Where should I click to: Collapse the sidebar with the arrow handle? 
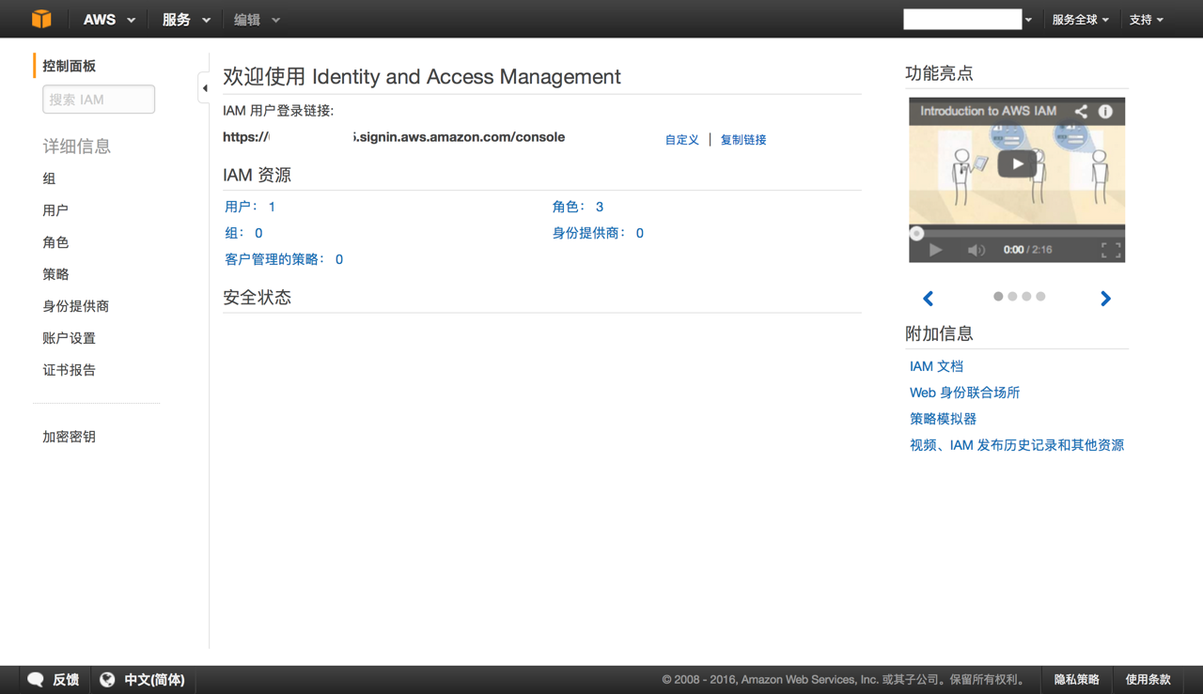[204, 88]
